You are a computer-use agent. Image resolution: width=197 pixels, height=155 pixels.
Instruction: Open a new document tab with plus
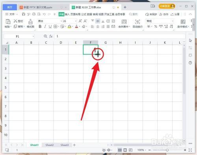click(125, 7)
